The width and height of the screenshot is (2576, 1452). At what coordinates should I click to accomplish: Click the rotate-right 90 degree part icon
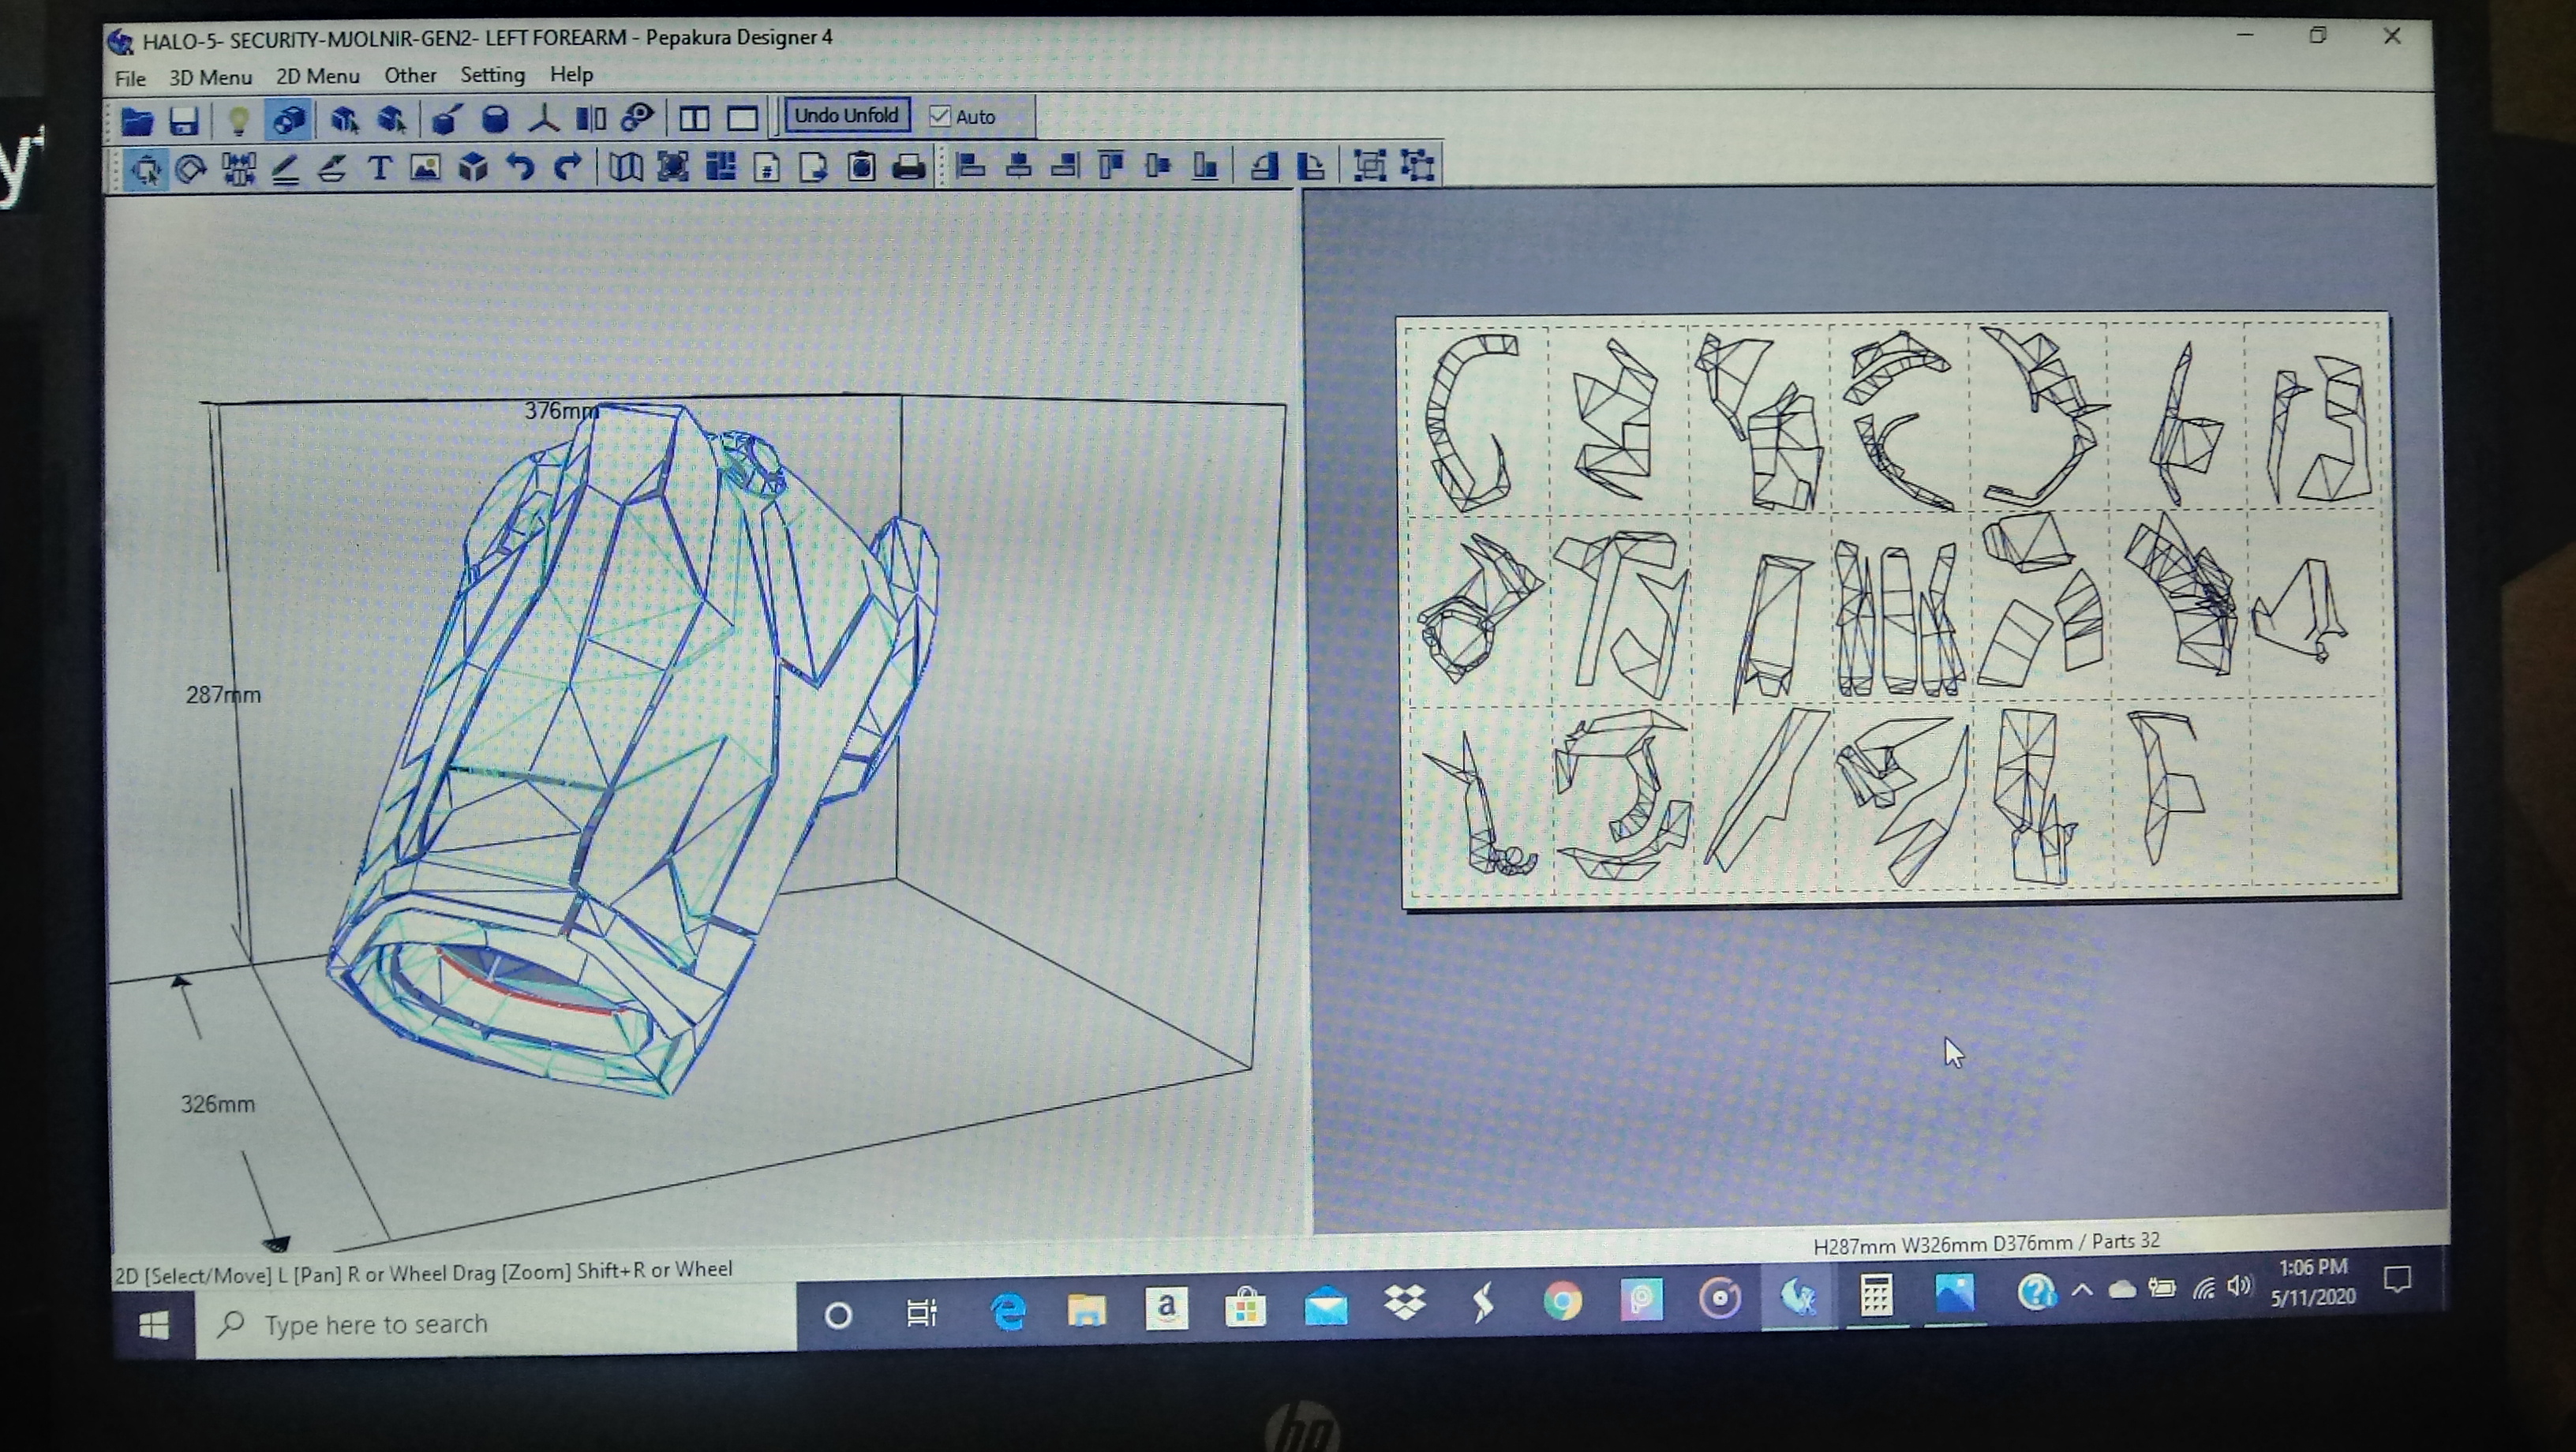pyautogui.click(x=1311, y=165)
